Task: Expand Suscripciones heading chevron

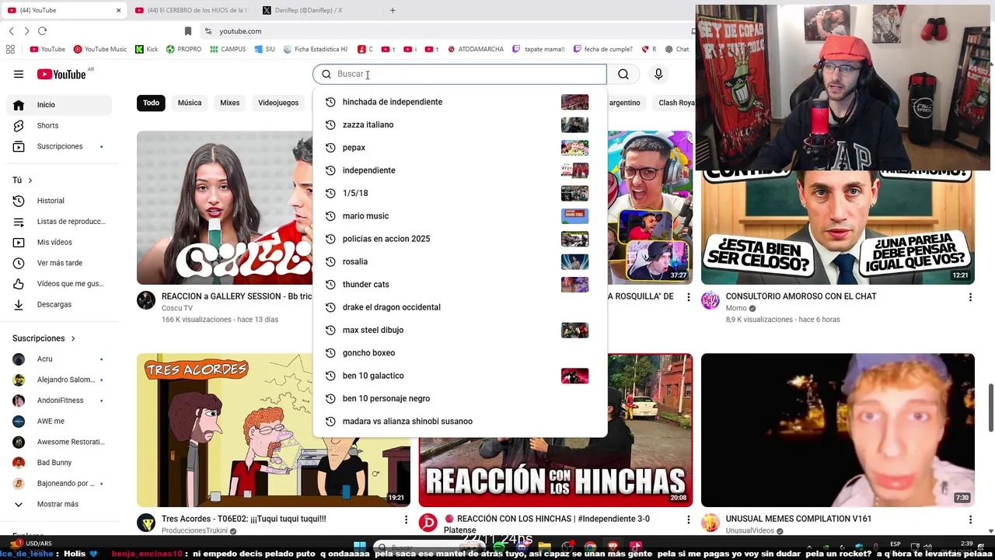Action: click(73, 338)
